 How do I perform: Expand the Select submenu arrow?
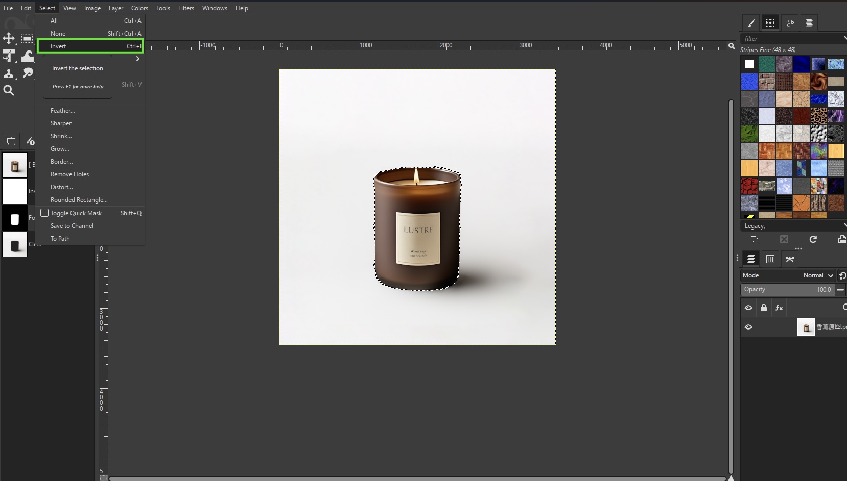(x=137, y=59)
